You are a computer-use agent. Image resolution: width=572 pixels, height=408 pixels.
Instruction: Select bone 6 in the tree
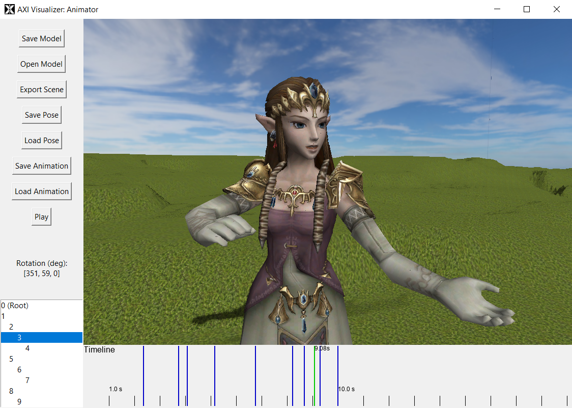[x=19, y=370]
